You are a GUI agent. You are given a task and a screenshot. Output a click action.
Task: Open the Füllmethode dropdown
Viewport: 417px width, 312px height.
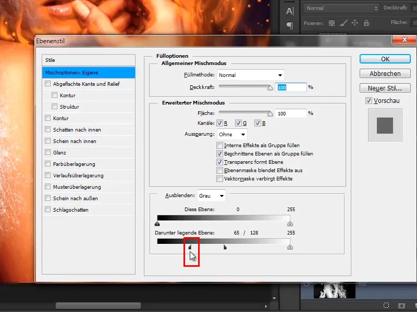[x=251, y=75]
